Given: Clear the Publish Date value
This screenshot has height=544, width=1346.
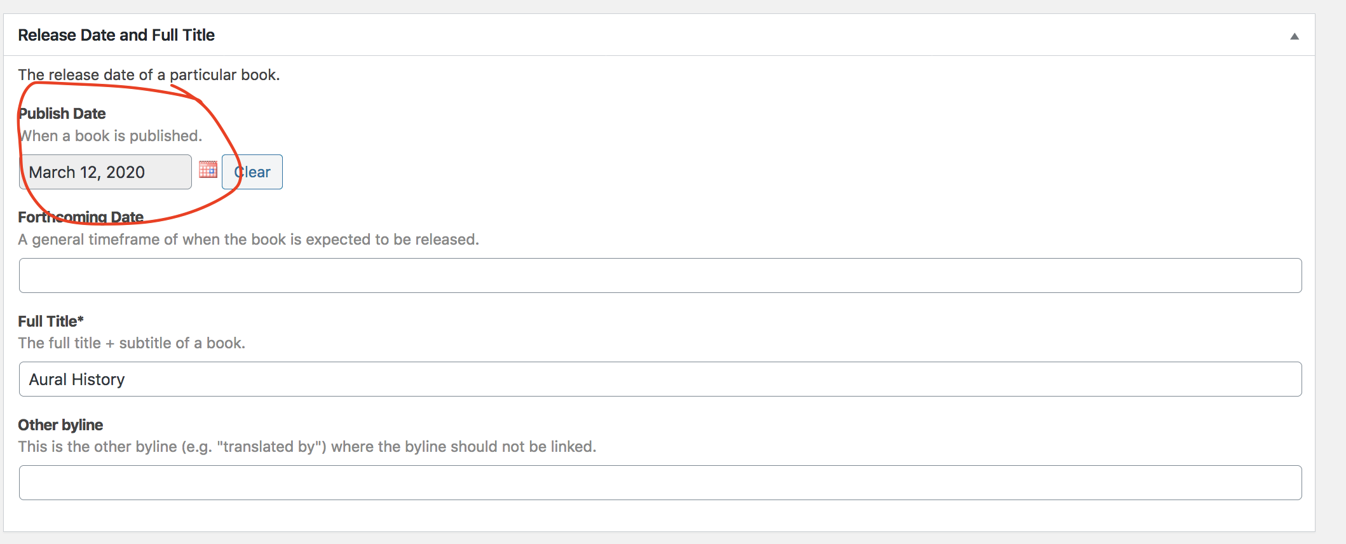Looking at the screenshot, I should click(252, 172).
